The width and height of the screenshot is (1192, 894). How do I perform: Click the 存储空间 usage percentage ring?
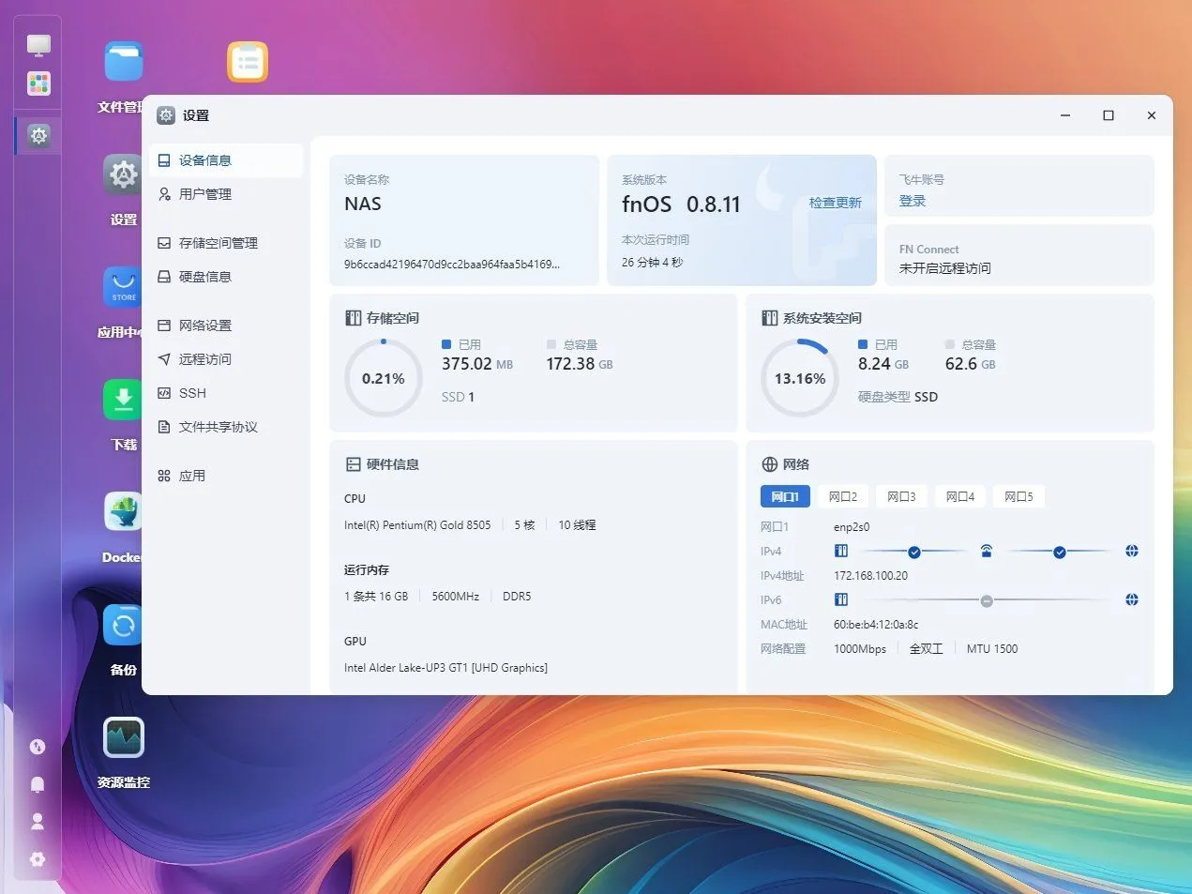[383, 377]
